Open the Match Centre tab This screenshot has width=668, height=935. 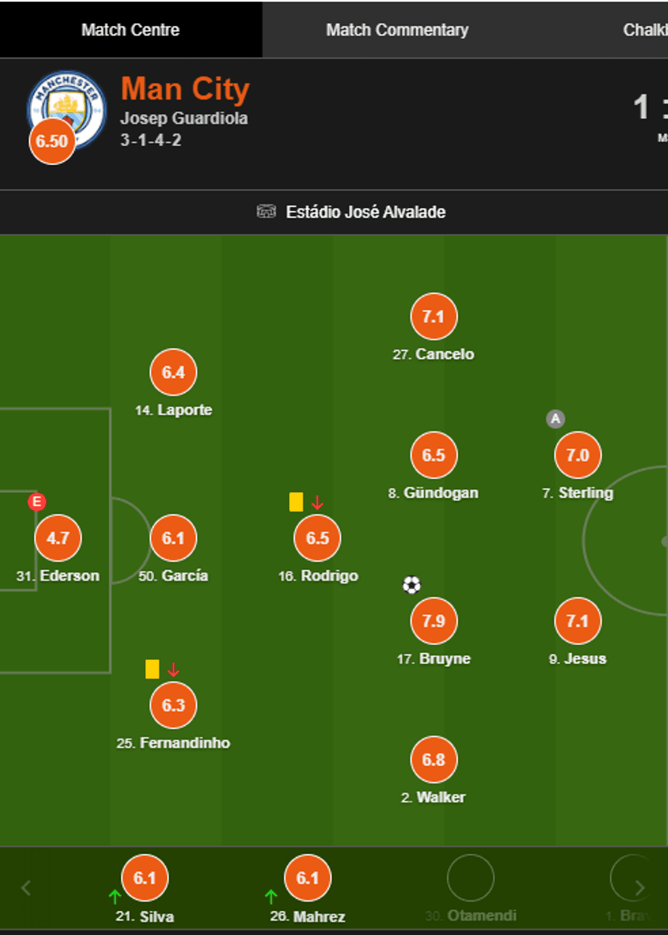click(130, 30)
